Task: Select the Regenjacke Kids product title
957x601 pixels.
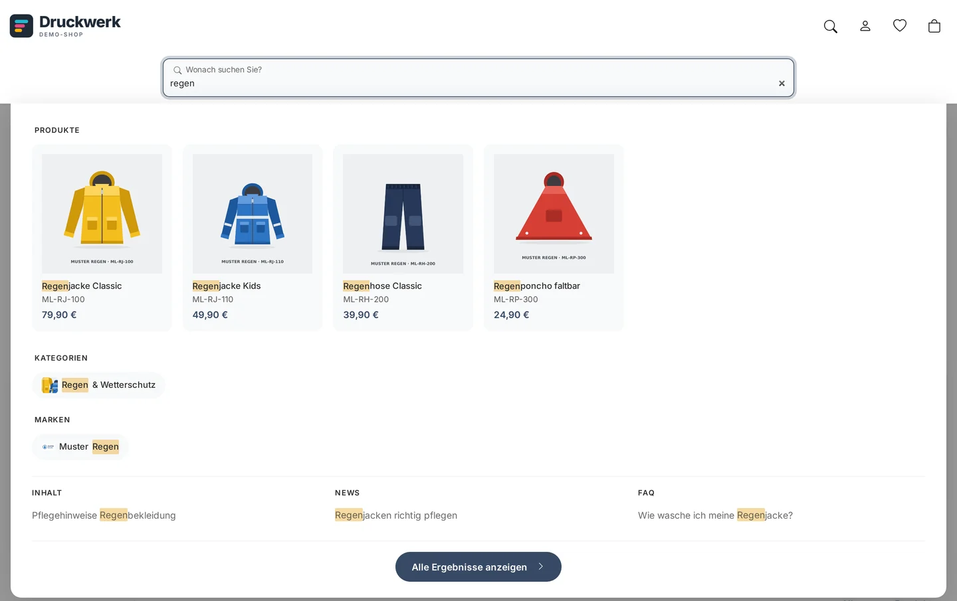Action: [227, 286]
